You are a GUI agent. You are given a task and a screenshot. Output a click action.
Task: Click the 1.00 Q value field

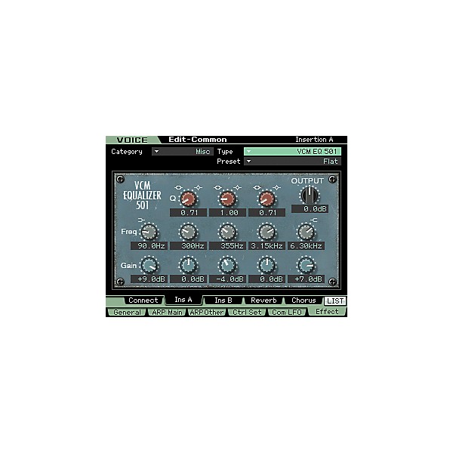(228, 213)
